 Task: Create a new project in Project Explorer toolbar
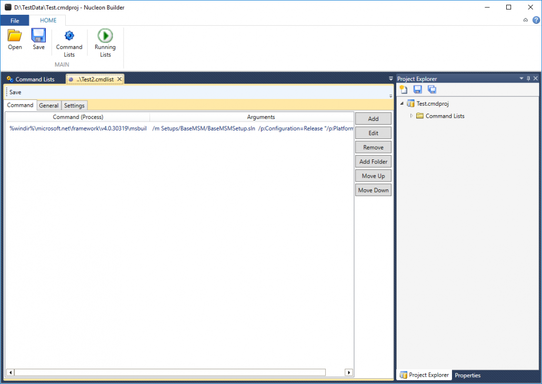tap(403, 89)
